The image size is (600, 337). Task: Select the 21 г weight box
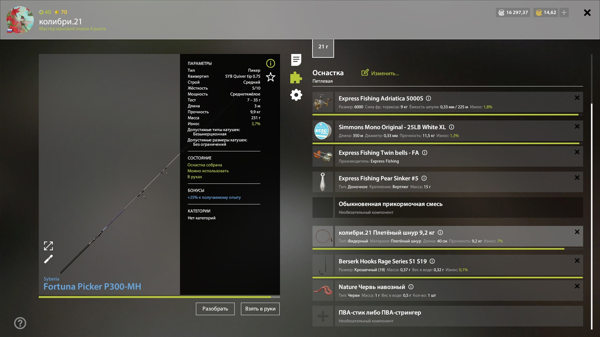point(323,48)
